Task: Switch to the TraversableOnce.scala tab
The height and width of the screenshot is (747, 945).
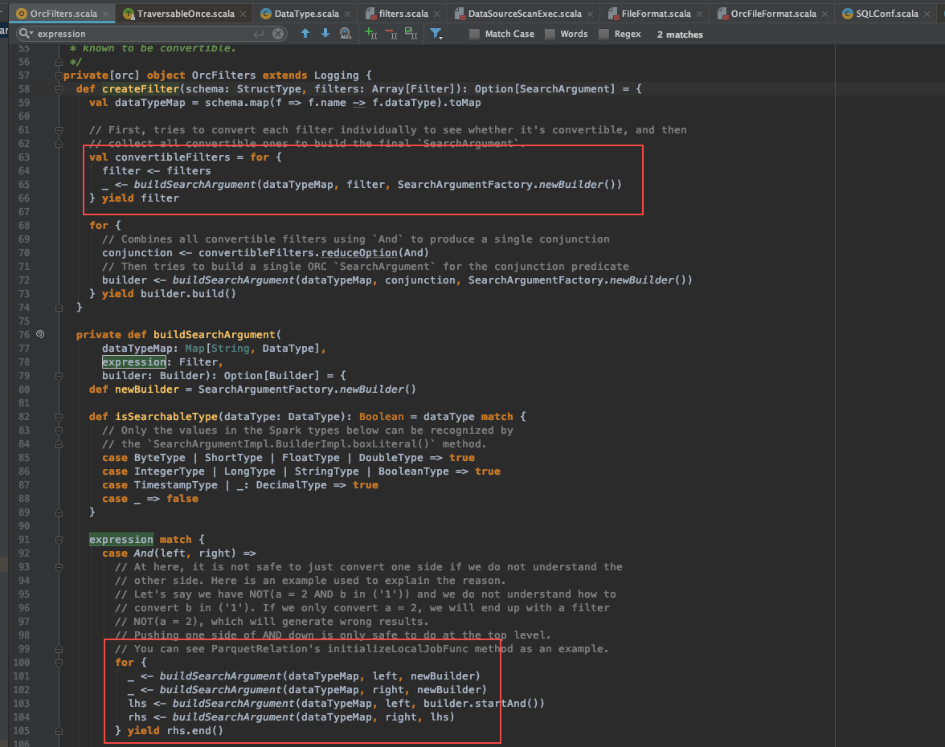Action: click(x=186, y=13)
